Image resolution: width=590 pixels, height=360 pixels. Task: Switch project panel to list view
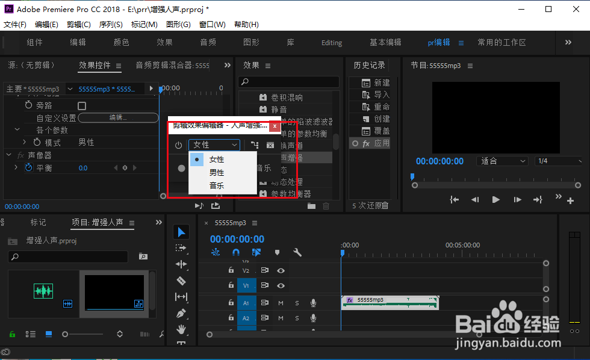[x=31, y=334]
